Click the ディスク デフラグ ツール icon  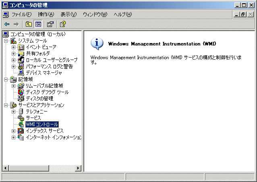tap(21, 92)
